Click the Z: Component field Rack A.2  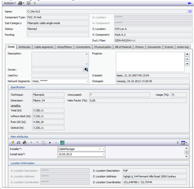click(153, 35)
